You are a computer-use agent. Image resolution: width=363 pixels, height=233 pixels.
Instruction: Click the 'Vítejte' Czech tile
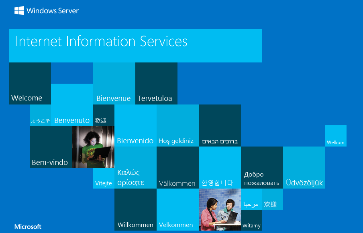pos(104,178)
